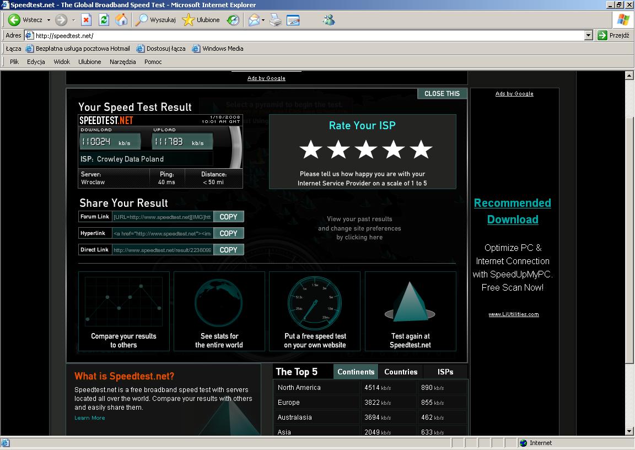Go to the Home page icon
635x450 pixels.
tap(121, 20)
